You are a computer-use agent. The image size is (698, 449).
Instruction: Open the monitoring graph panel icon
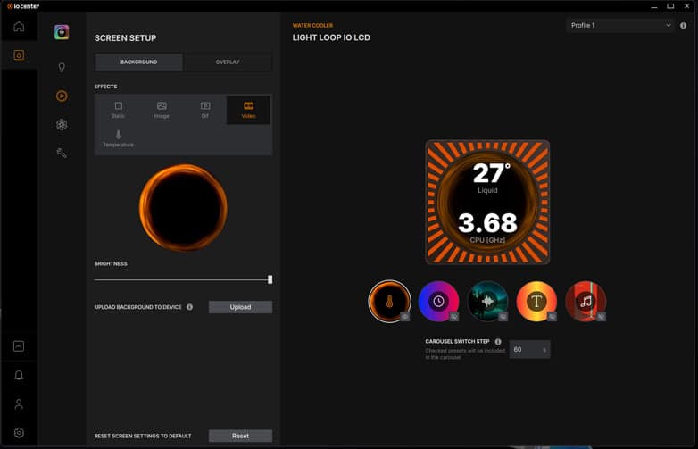coord(19,346)
